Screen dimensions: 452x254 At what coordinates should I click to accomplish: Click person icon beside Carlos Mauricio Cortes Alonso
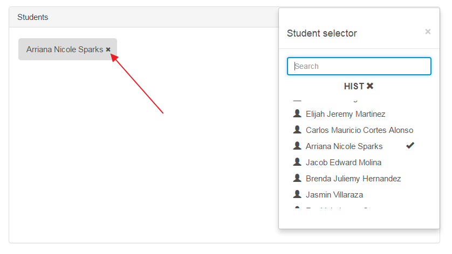pyautogui.click(x=297, y=130)
